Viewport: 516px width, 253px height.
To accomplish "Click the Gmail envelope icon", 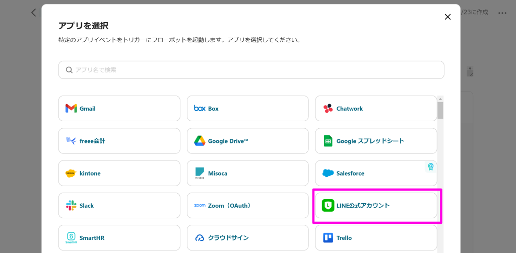I will [71, 109].
